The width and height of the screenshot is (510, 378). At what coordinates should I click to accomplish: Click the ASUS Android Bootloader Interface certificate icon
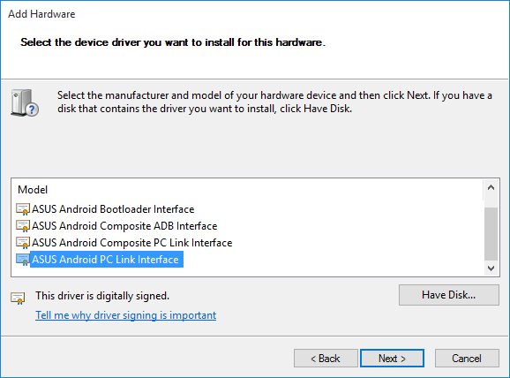pyautogui.click(x=23, y=209)
